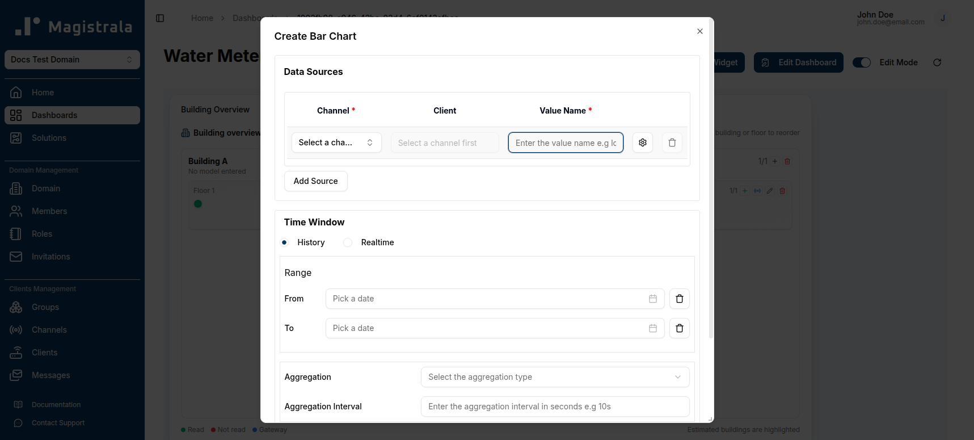Go to Solutions in the sidebar
Viewport: 974px width, 440px height.
coord(72,138)
